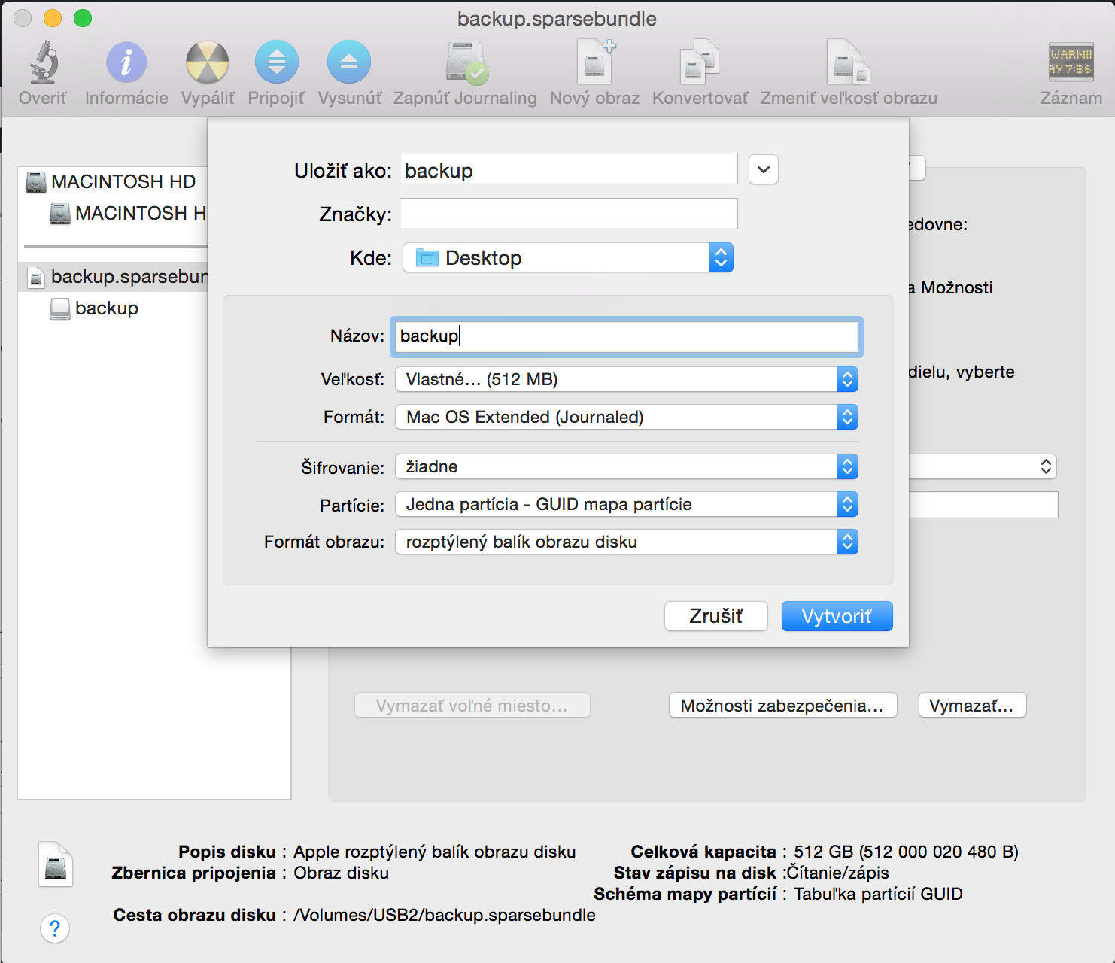The width and height of the screenshot is (1115, 963).
Task: Click the Overiť microscope icon
Action: [44, 62]
